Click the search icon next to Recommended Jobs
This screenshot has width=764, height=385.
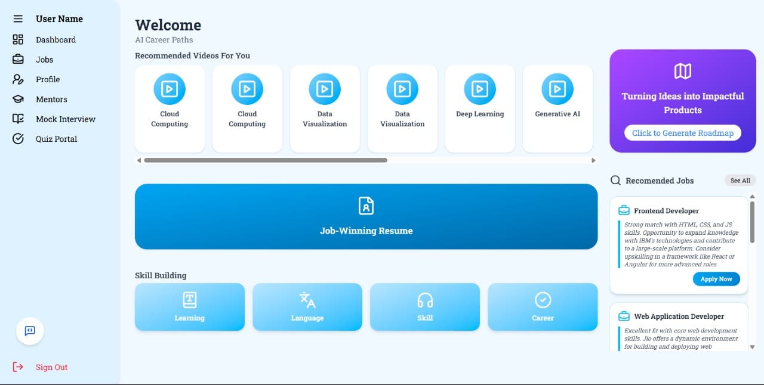[615, 180]
